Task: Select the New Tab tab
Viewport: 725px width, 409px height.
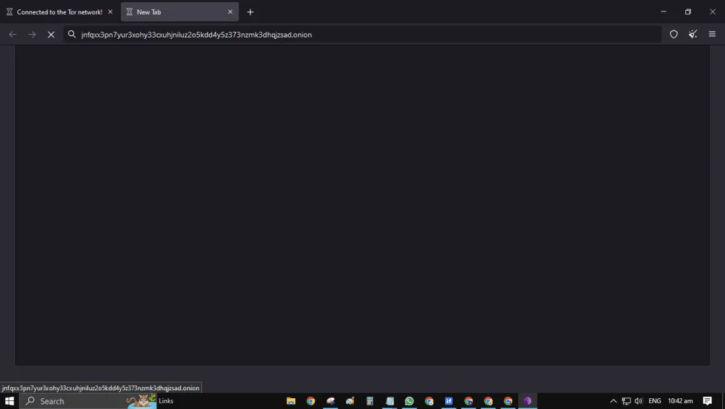Action: point(180,12)
